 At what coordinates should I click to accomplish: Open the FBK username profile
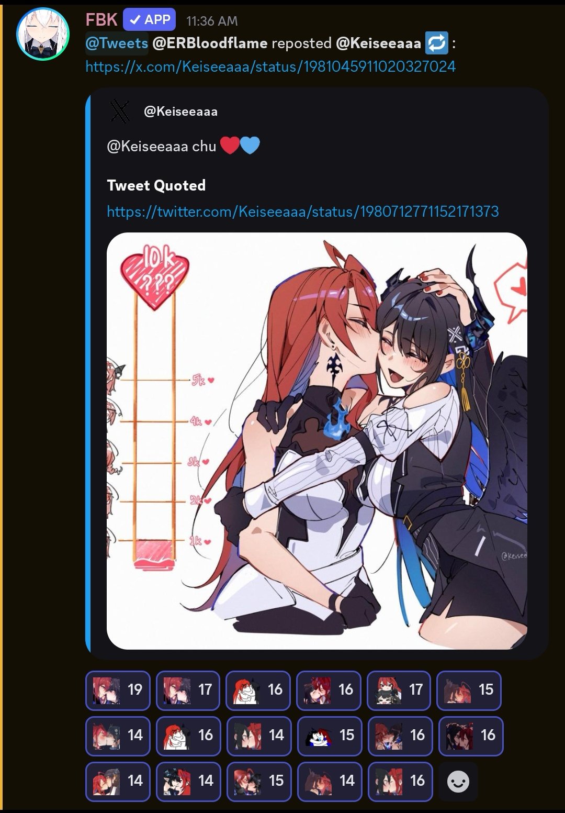tap(101, 20)
